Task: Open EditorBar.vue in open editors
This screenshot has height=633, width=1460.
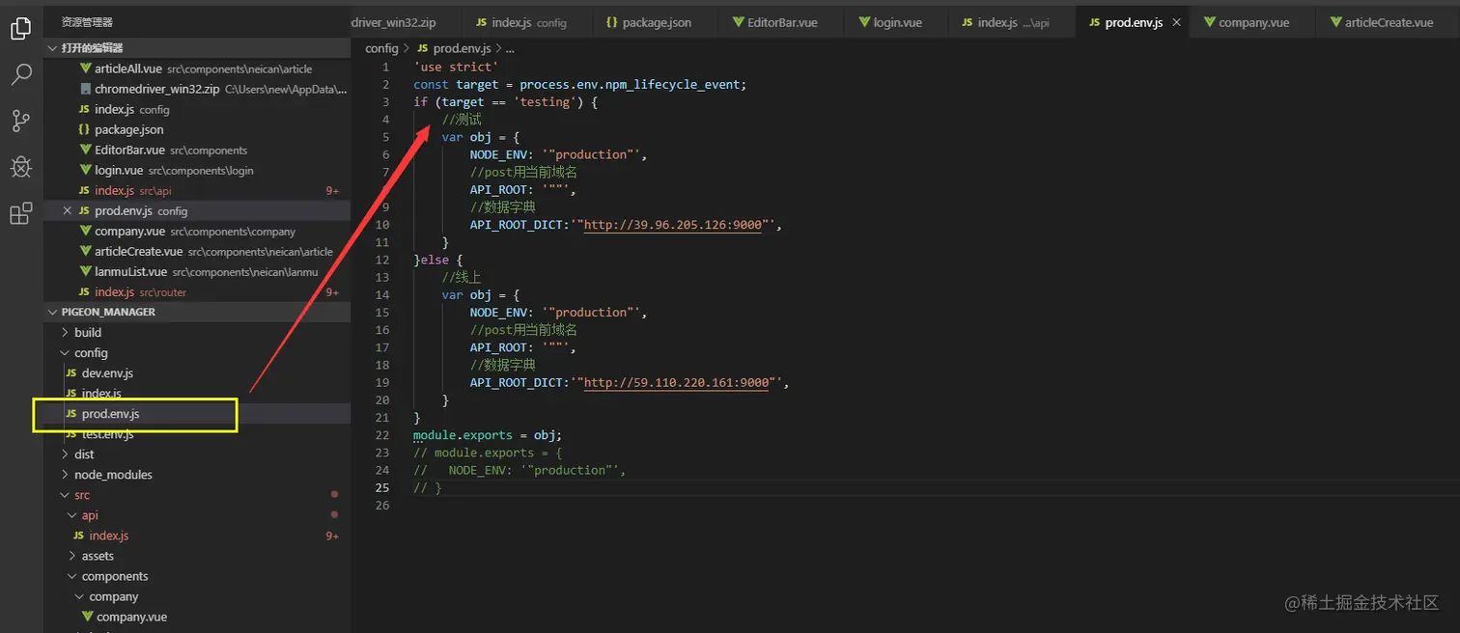Action: click(197, 150)
